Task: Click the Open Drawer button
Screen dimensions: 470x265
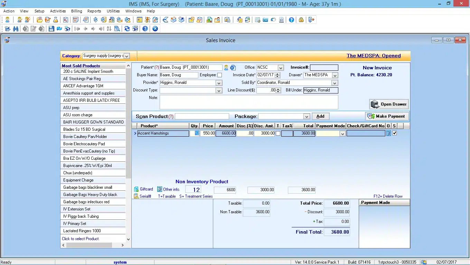Action: pyautogui.click(x=389, y=104)
